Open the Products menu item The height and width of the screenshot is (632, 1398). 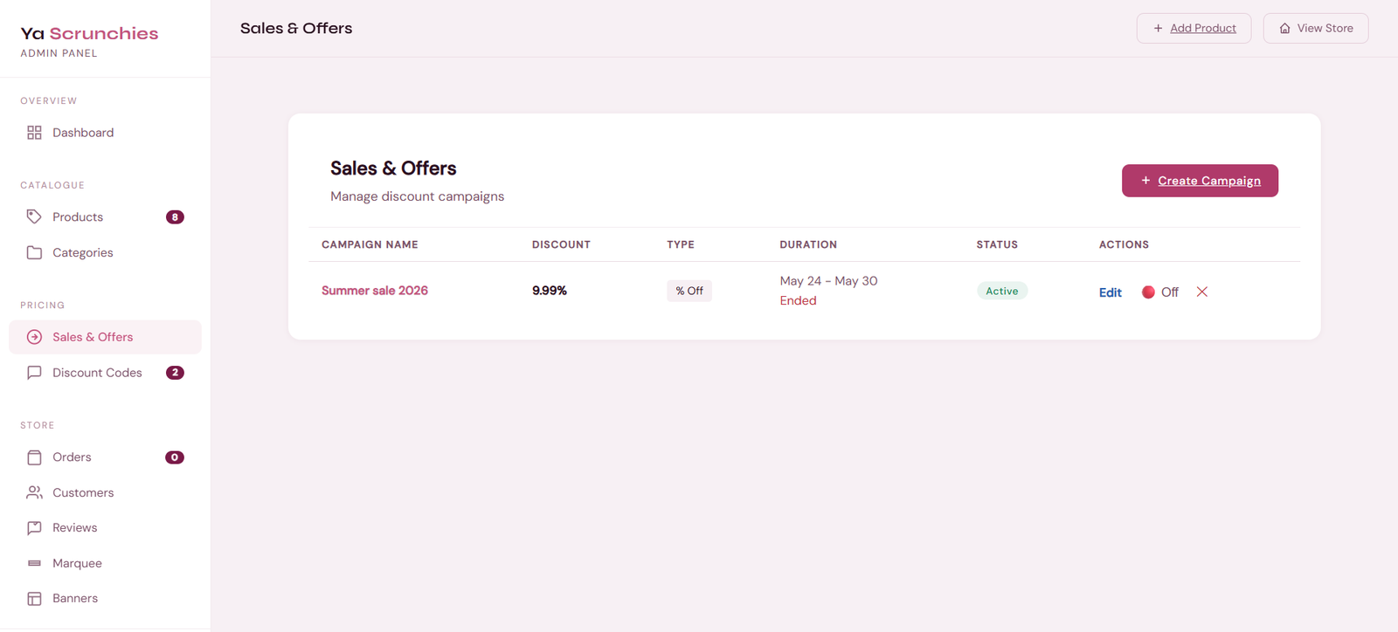[x=105, y=217]
